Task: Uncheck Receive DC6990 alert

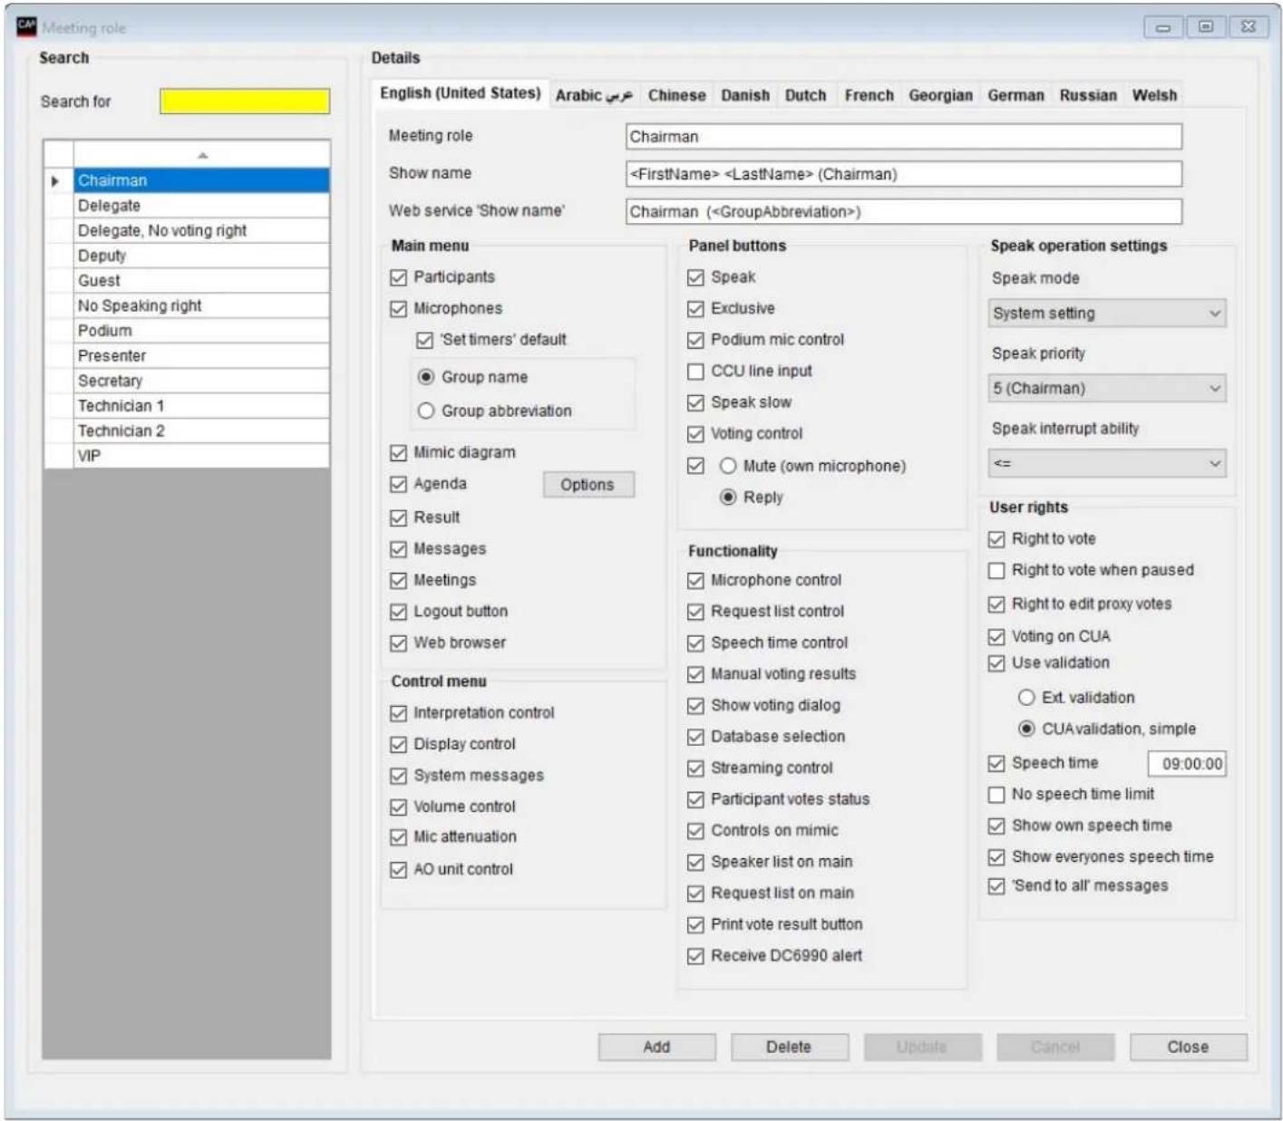Action: click(x=695, y=956)
